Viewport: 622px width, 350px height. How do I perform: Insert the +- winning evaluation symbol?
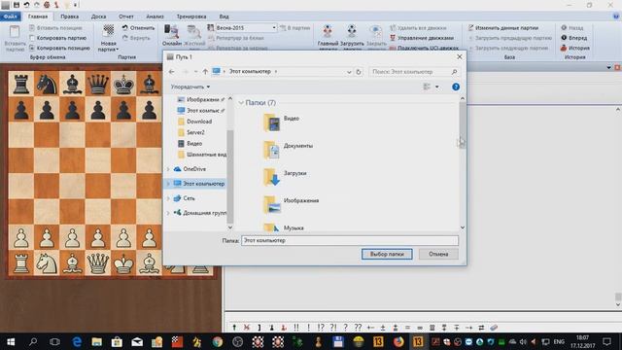tap(370, 328)
